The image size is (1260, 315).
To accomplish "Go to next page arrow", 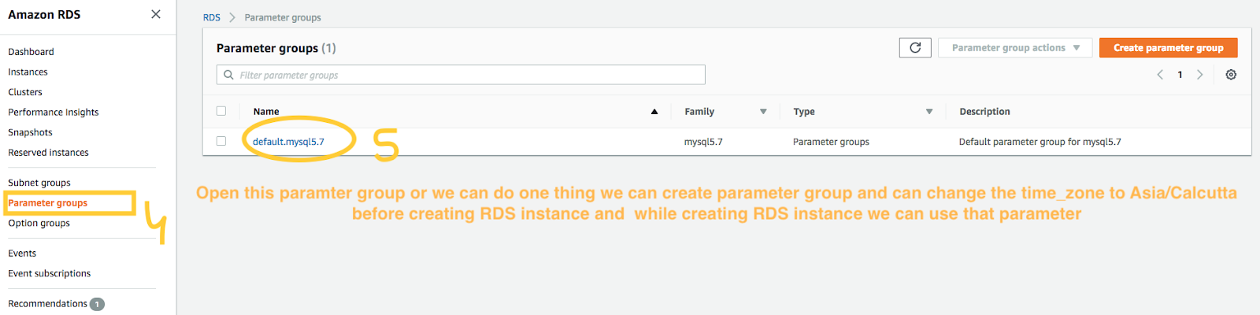I will [1200, 75].
